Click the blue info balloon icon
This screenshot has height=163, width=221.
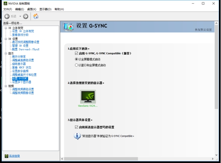click(77, 136)
